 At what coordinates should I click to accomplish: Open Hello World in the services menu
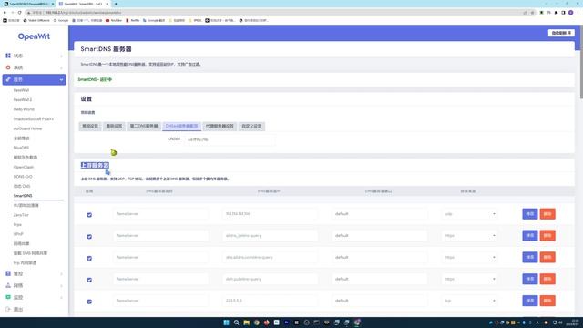pyautogui.click(x=24, y=109)
